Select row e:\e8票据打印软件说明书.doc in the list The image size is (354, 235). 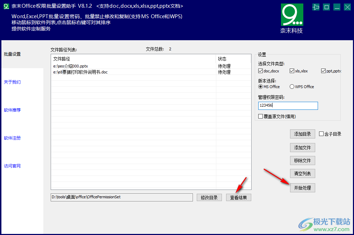151,72
